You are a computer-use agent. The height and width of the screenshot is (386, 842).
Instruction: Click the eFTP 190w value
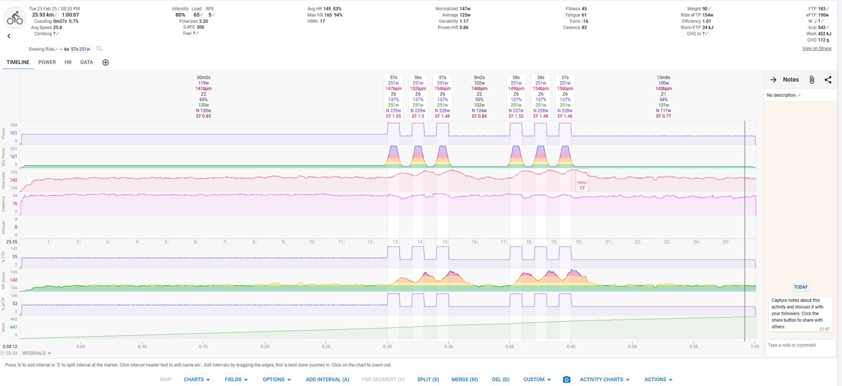(817, 15)
